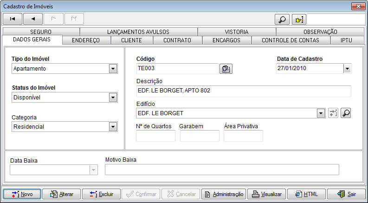Go to the first record navigation button

tap(13, 19)
